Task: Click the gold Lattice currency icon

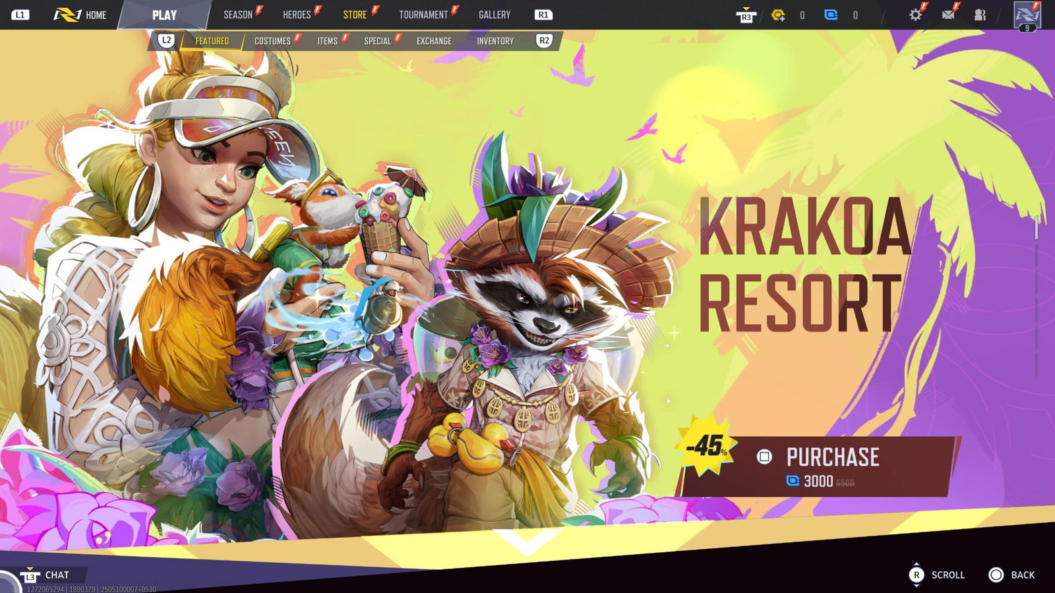Action: coord(778,14)
